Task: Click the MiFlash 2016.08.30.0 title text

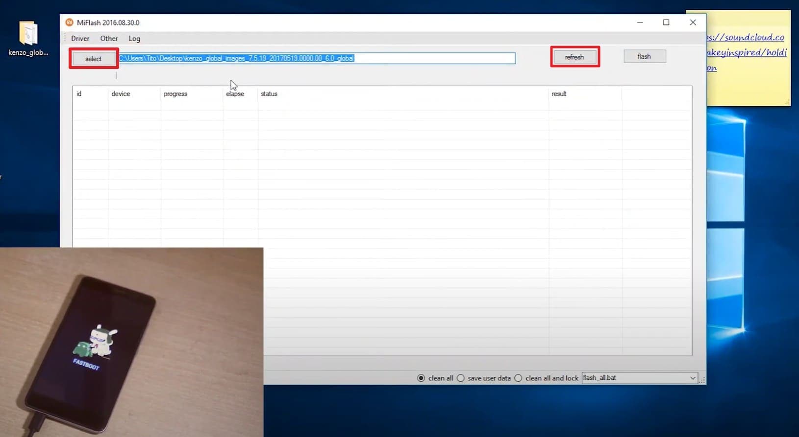Action: [x=108, y=23]
